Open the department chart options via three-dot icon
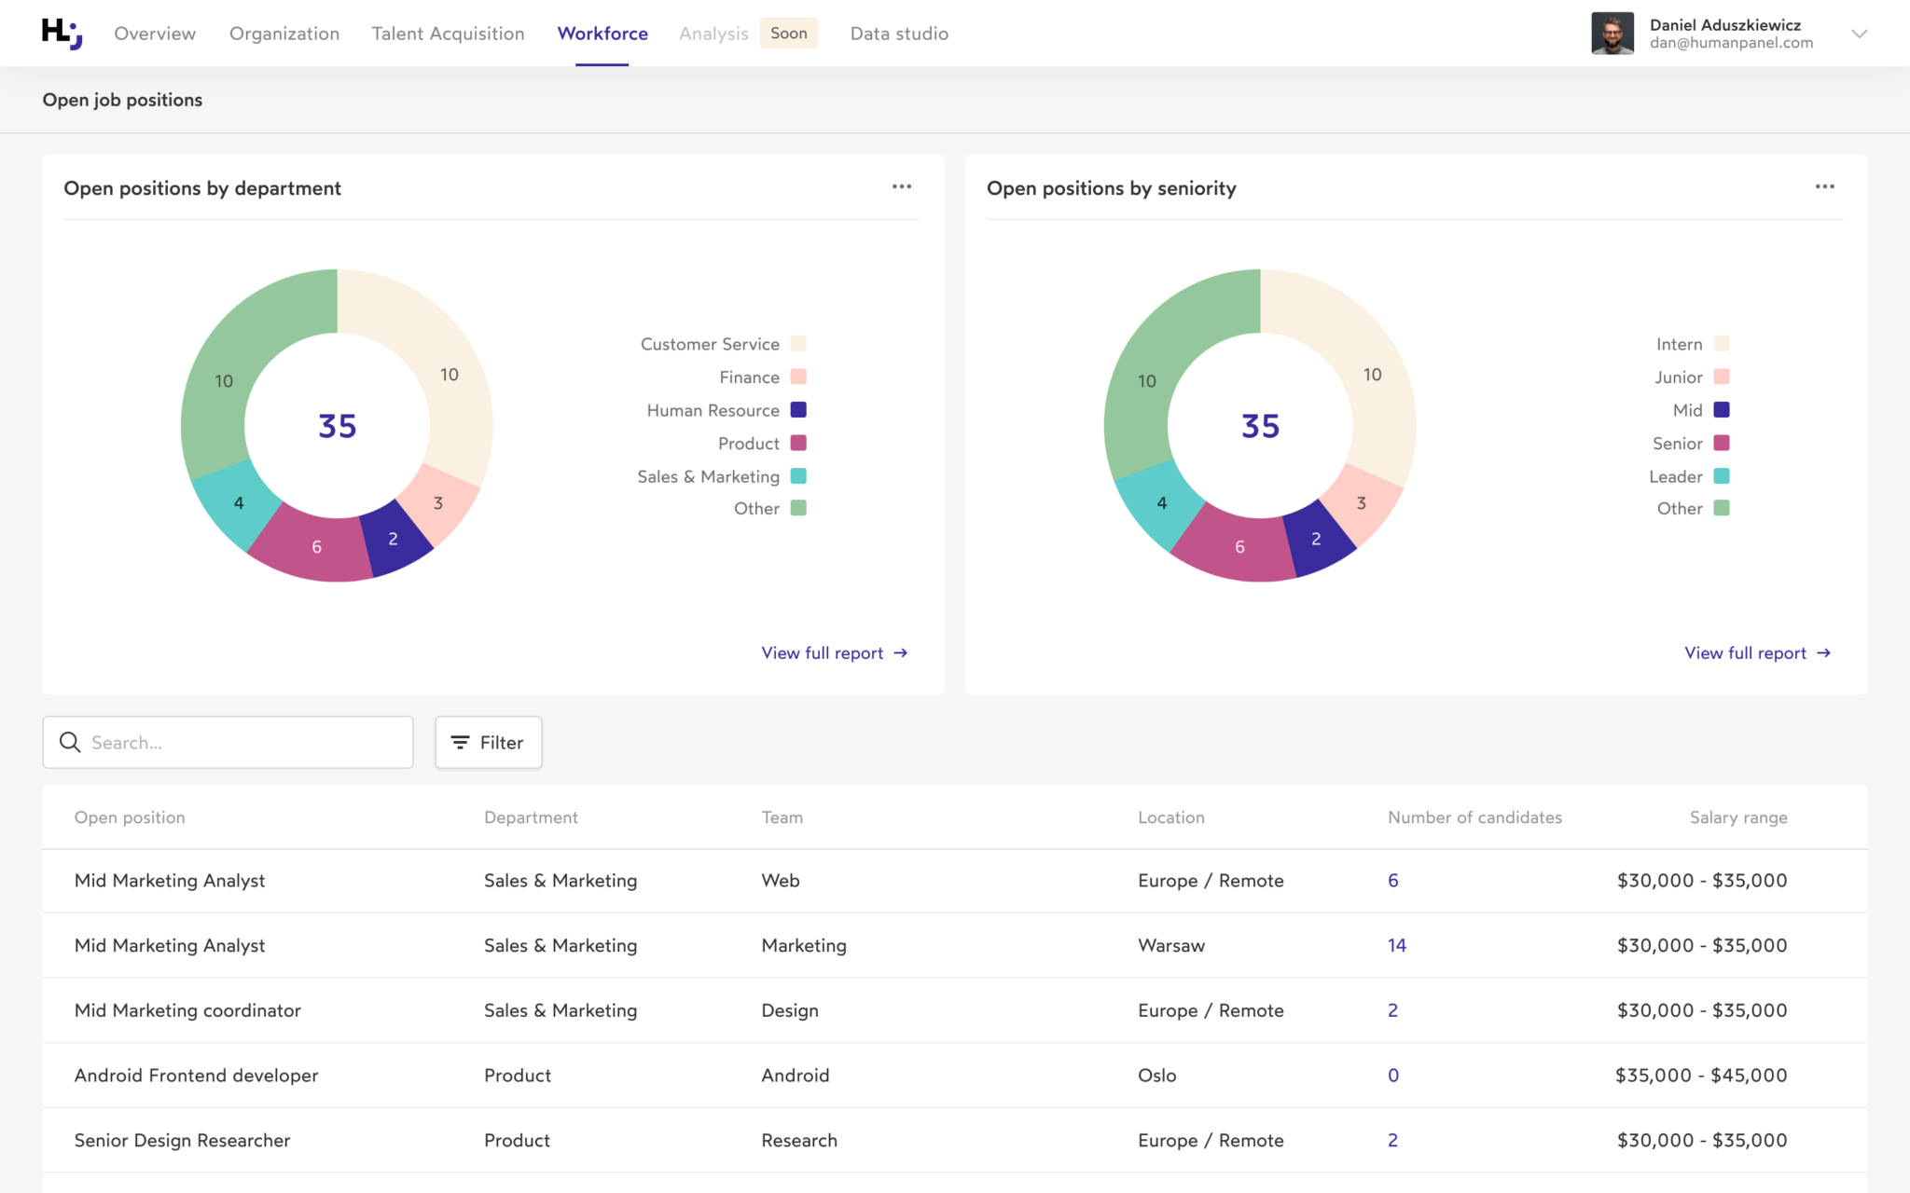The image size is (1910, 1193). 901,186
